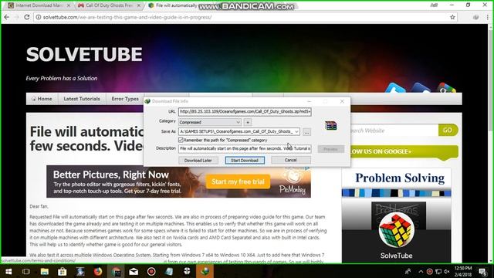Screen dimensions: 494x278
Task: Click the extension icon beside the bookmark star
Action: [475, 17]
